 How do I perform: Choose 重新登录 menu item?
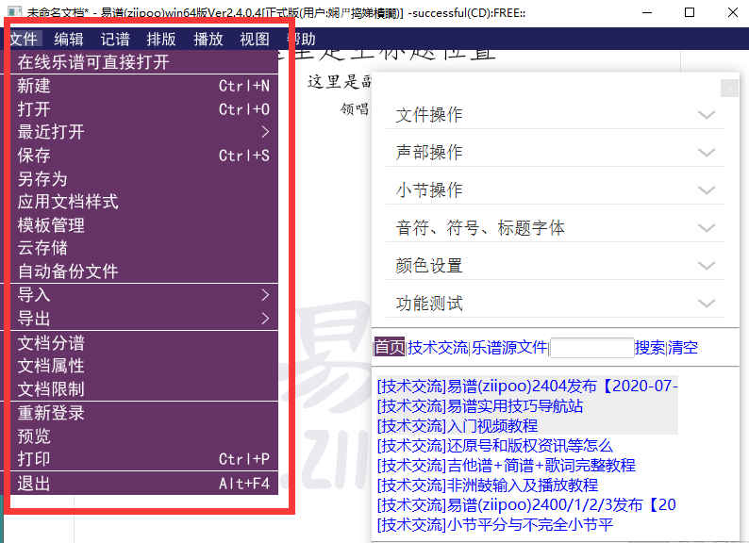click(144, 413)
